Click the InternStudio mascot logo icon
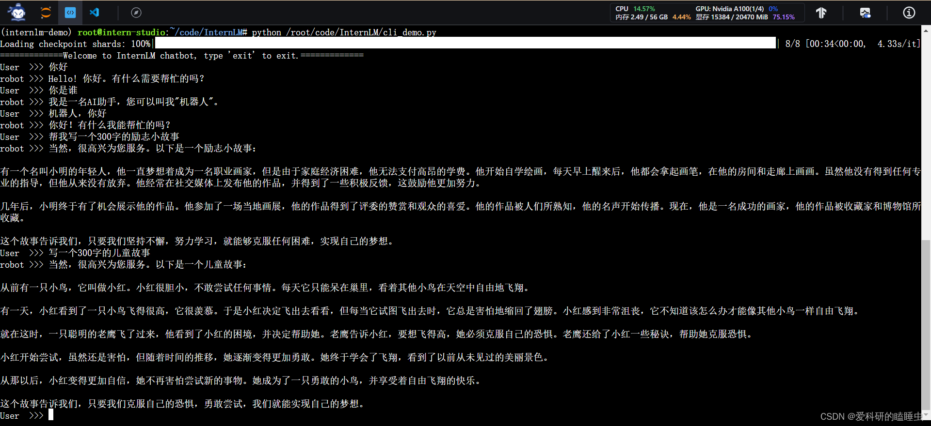Image resolution: width=931 pixels, height=426 pixels. click(x=17, y=12)
